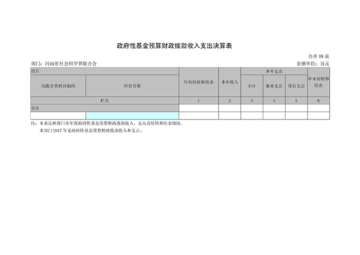360x255 pixels.
Task: Select the 合计 row label
Action: [105, 108]
